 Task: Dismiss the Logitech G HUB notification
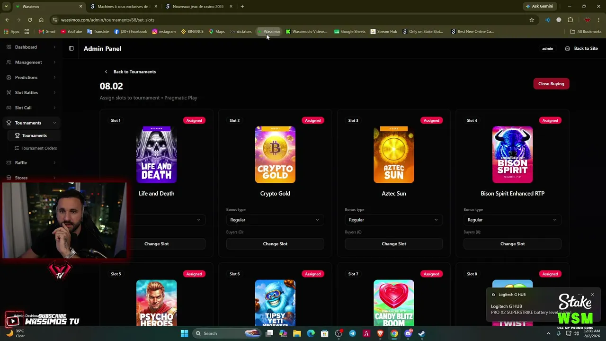pos(592,295)
